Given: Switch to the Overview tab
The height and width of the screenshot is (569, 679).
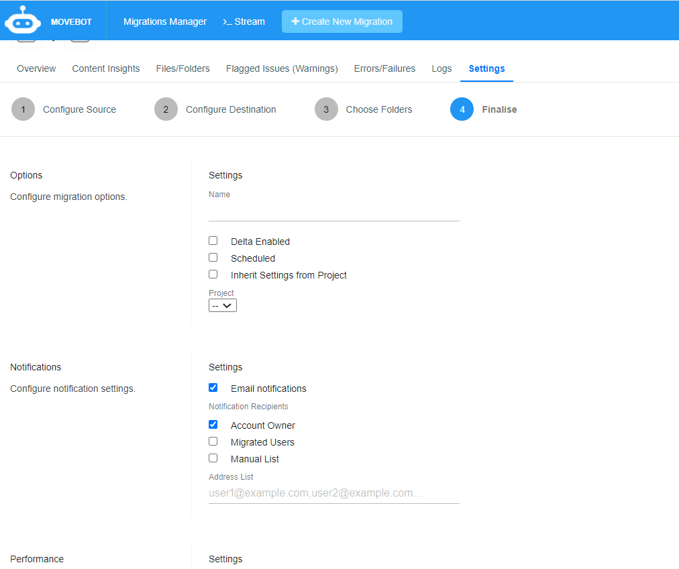Looking at the screenshot, I should [x=36, y=68].
